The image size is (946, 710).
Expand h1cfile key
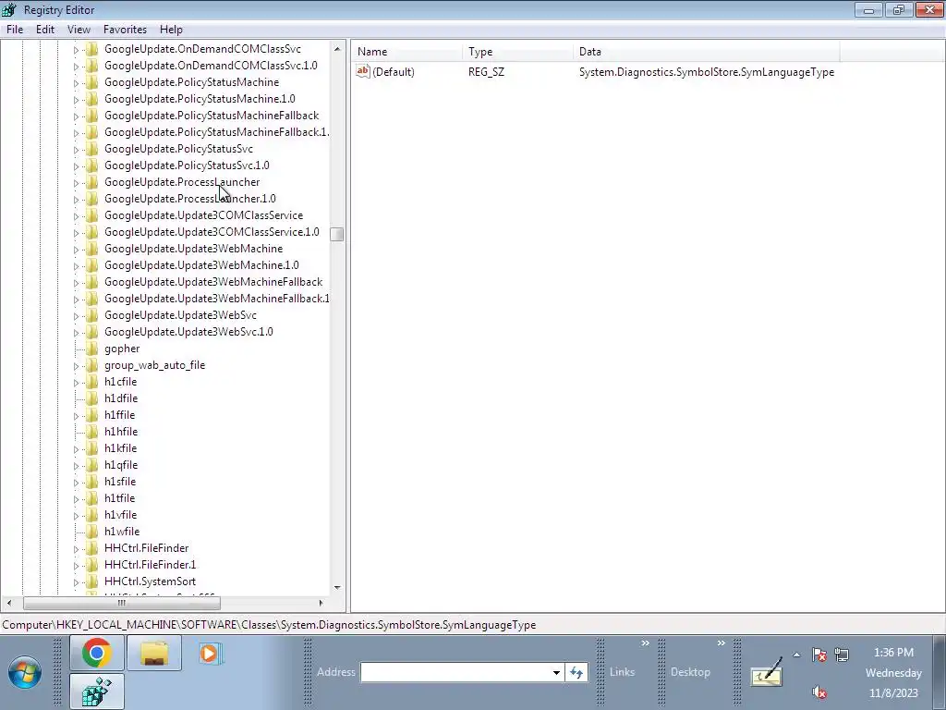coord(76,382)
